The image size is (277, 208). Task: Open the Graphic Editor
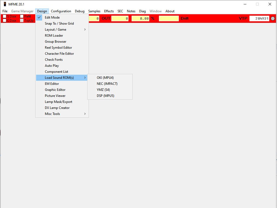click(x=62, y=90)
